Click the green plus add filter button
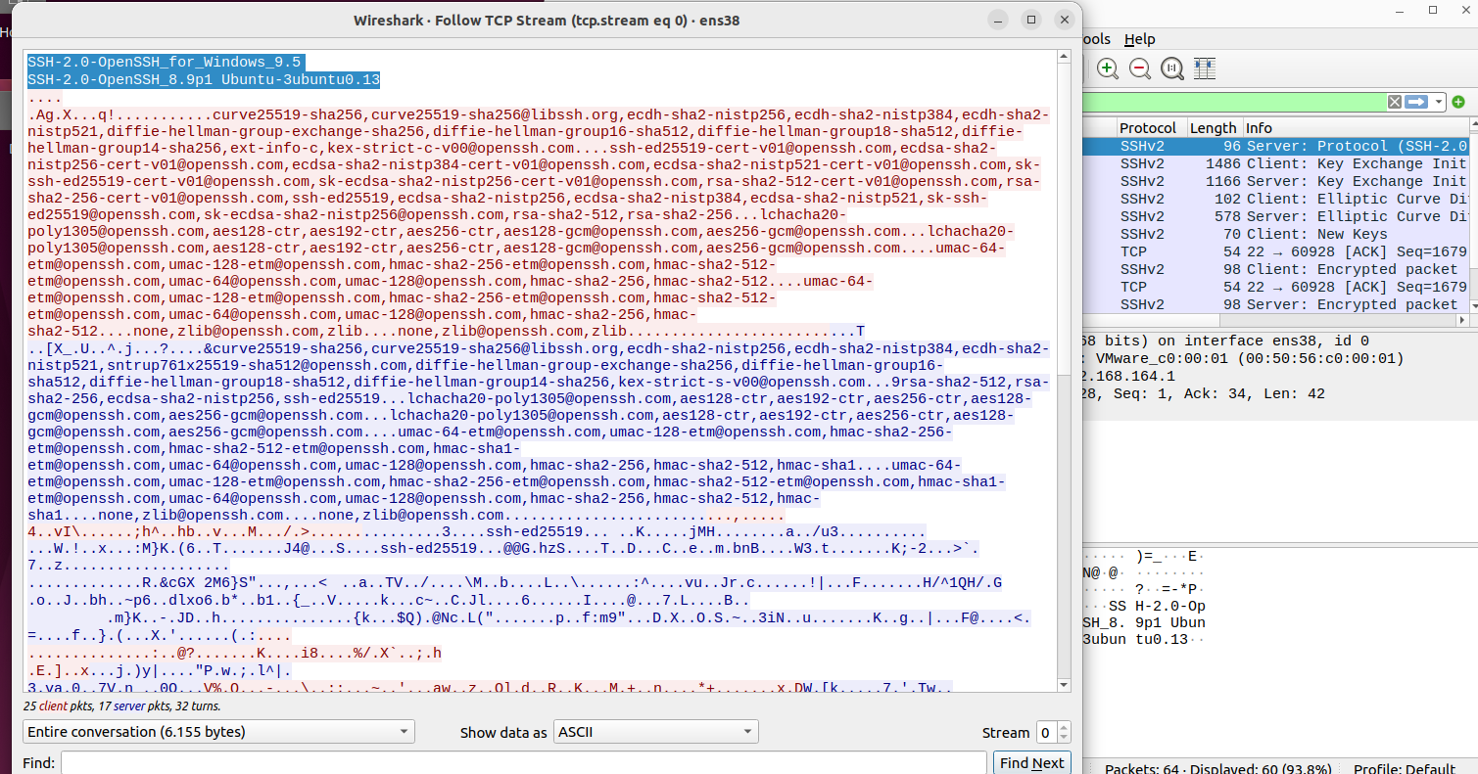1478x774 pixels. [x=1458, y=102]
